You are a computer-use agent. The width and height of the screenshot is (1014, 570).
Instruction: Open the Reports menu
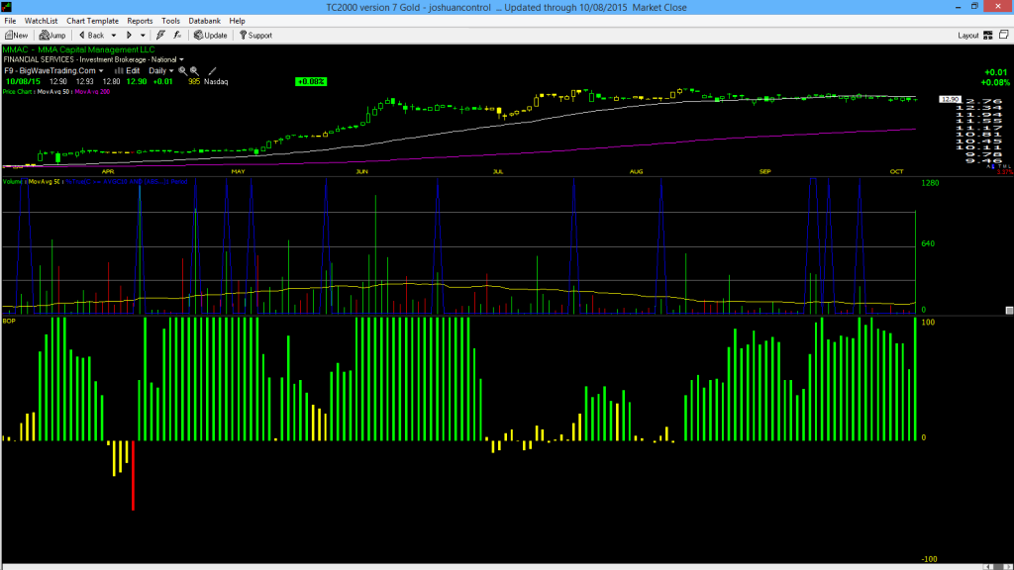(x=140, y=21)
